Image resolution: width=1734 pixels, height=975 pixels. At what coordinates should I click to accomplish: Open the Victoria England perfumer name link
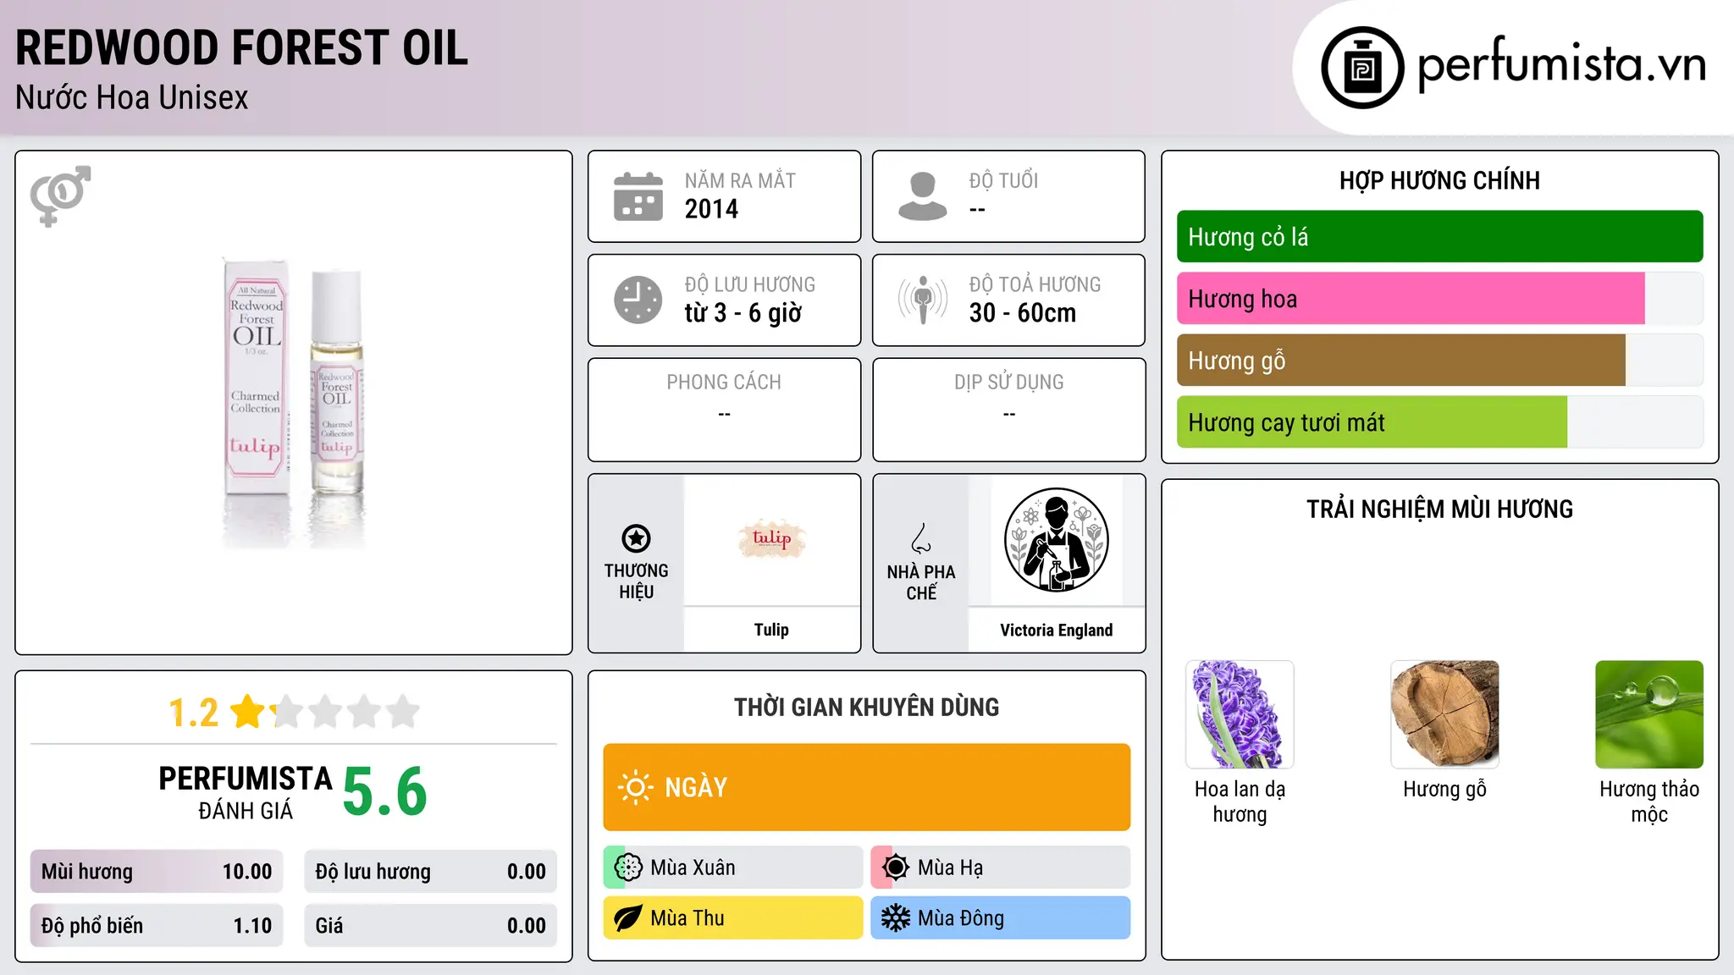coord(1056,630)
